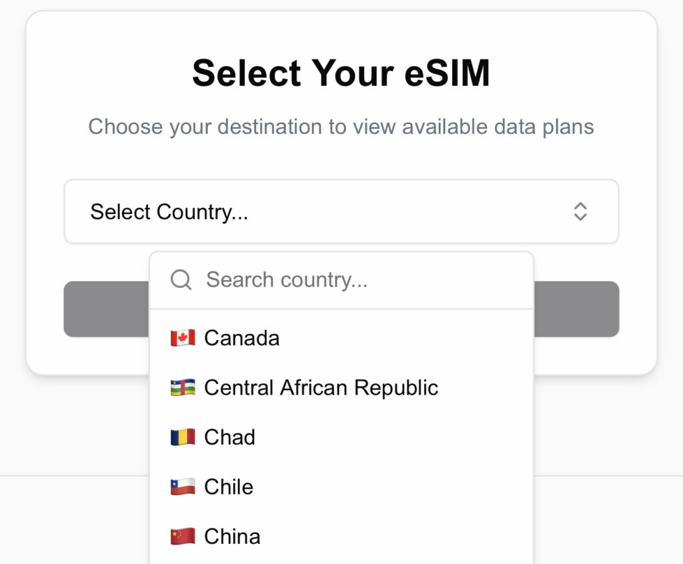Viewport: 683px width, 564px height.
Task: Click the Canada flag icon
Action: (183, 338)
